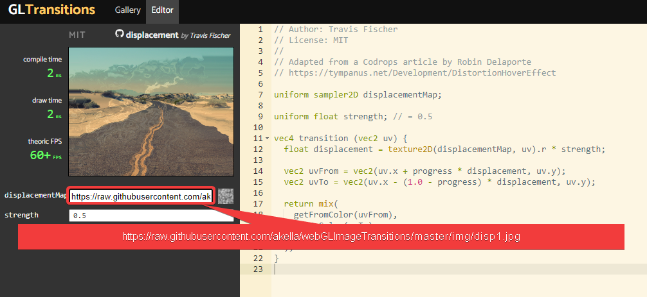The height and width of the screenshot is (297, 647).
Task: Click the GLTransitions logo
Action: click(51, 10)
